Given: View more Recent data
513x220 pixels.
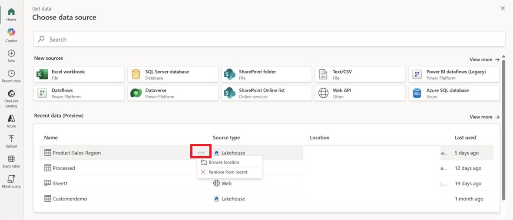Looking at the screenshot, I should 484,117.
